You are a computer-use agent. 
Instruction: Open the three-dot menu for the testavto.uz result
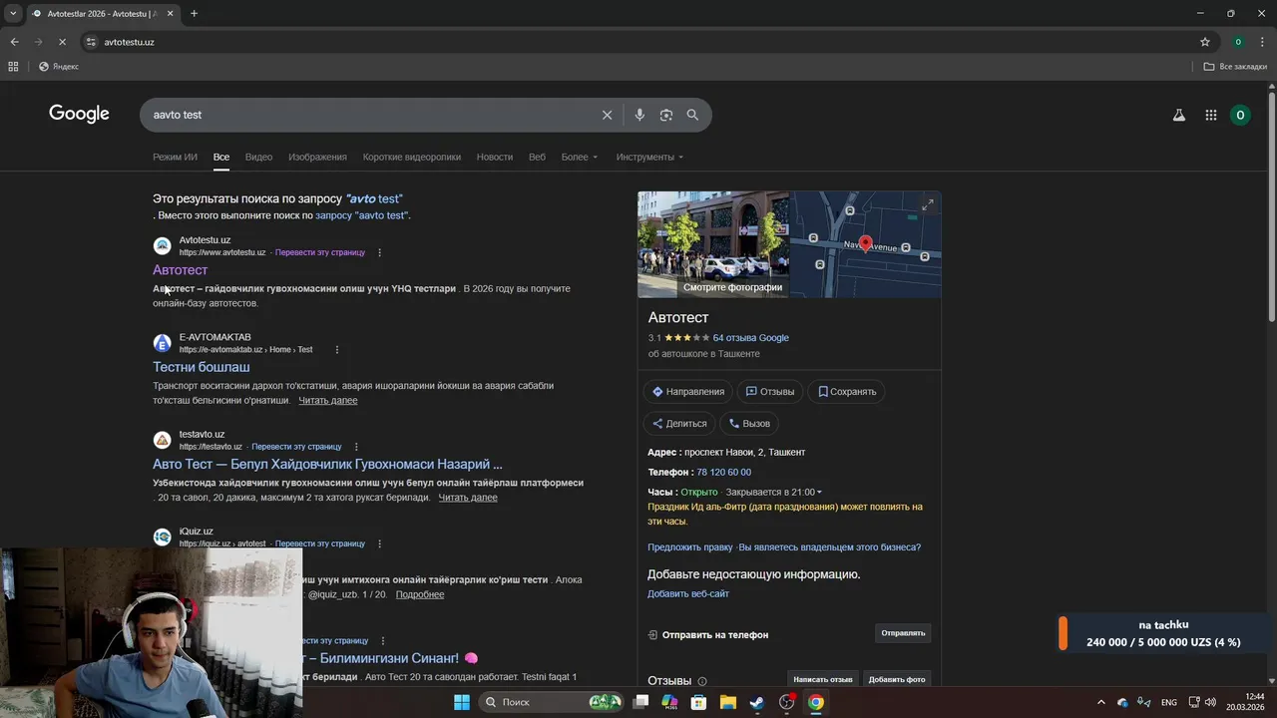coord(356,446)
